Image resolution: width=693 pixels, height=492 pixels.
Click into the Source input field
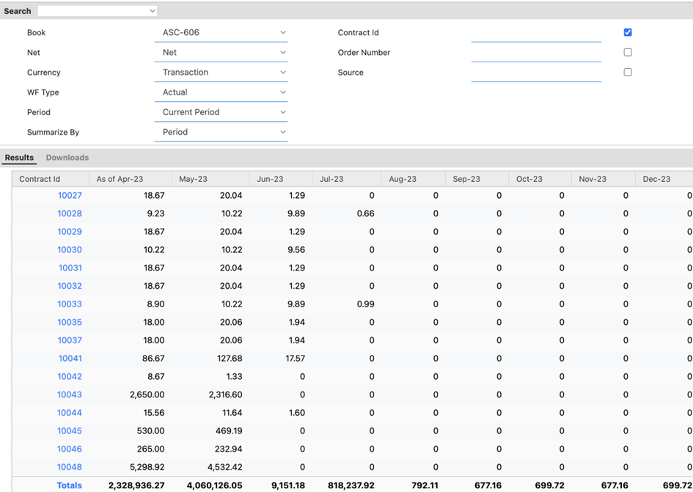[x=536, y=73]
